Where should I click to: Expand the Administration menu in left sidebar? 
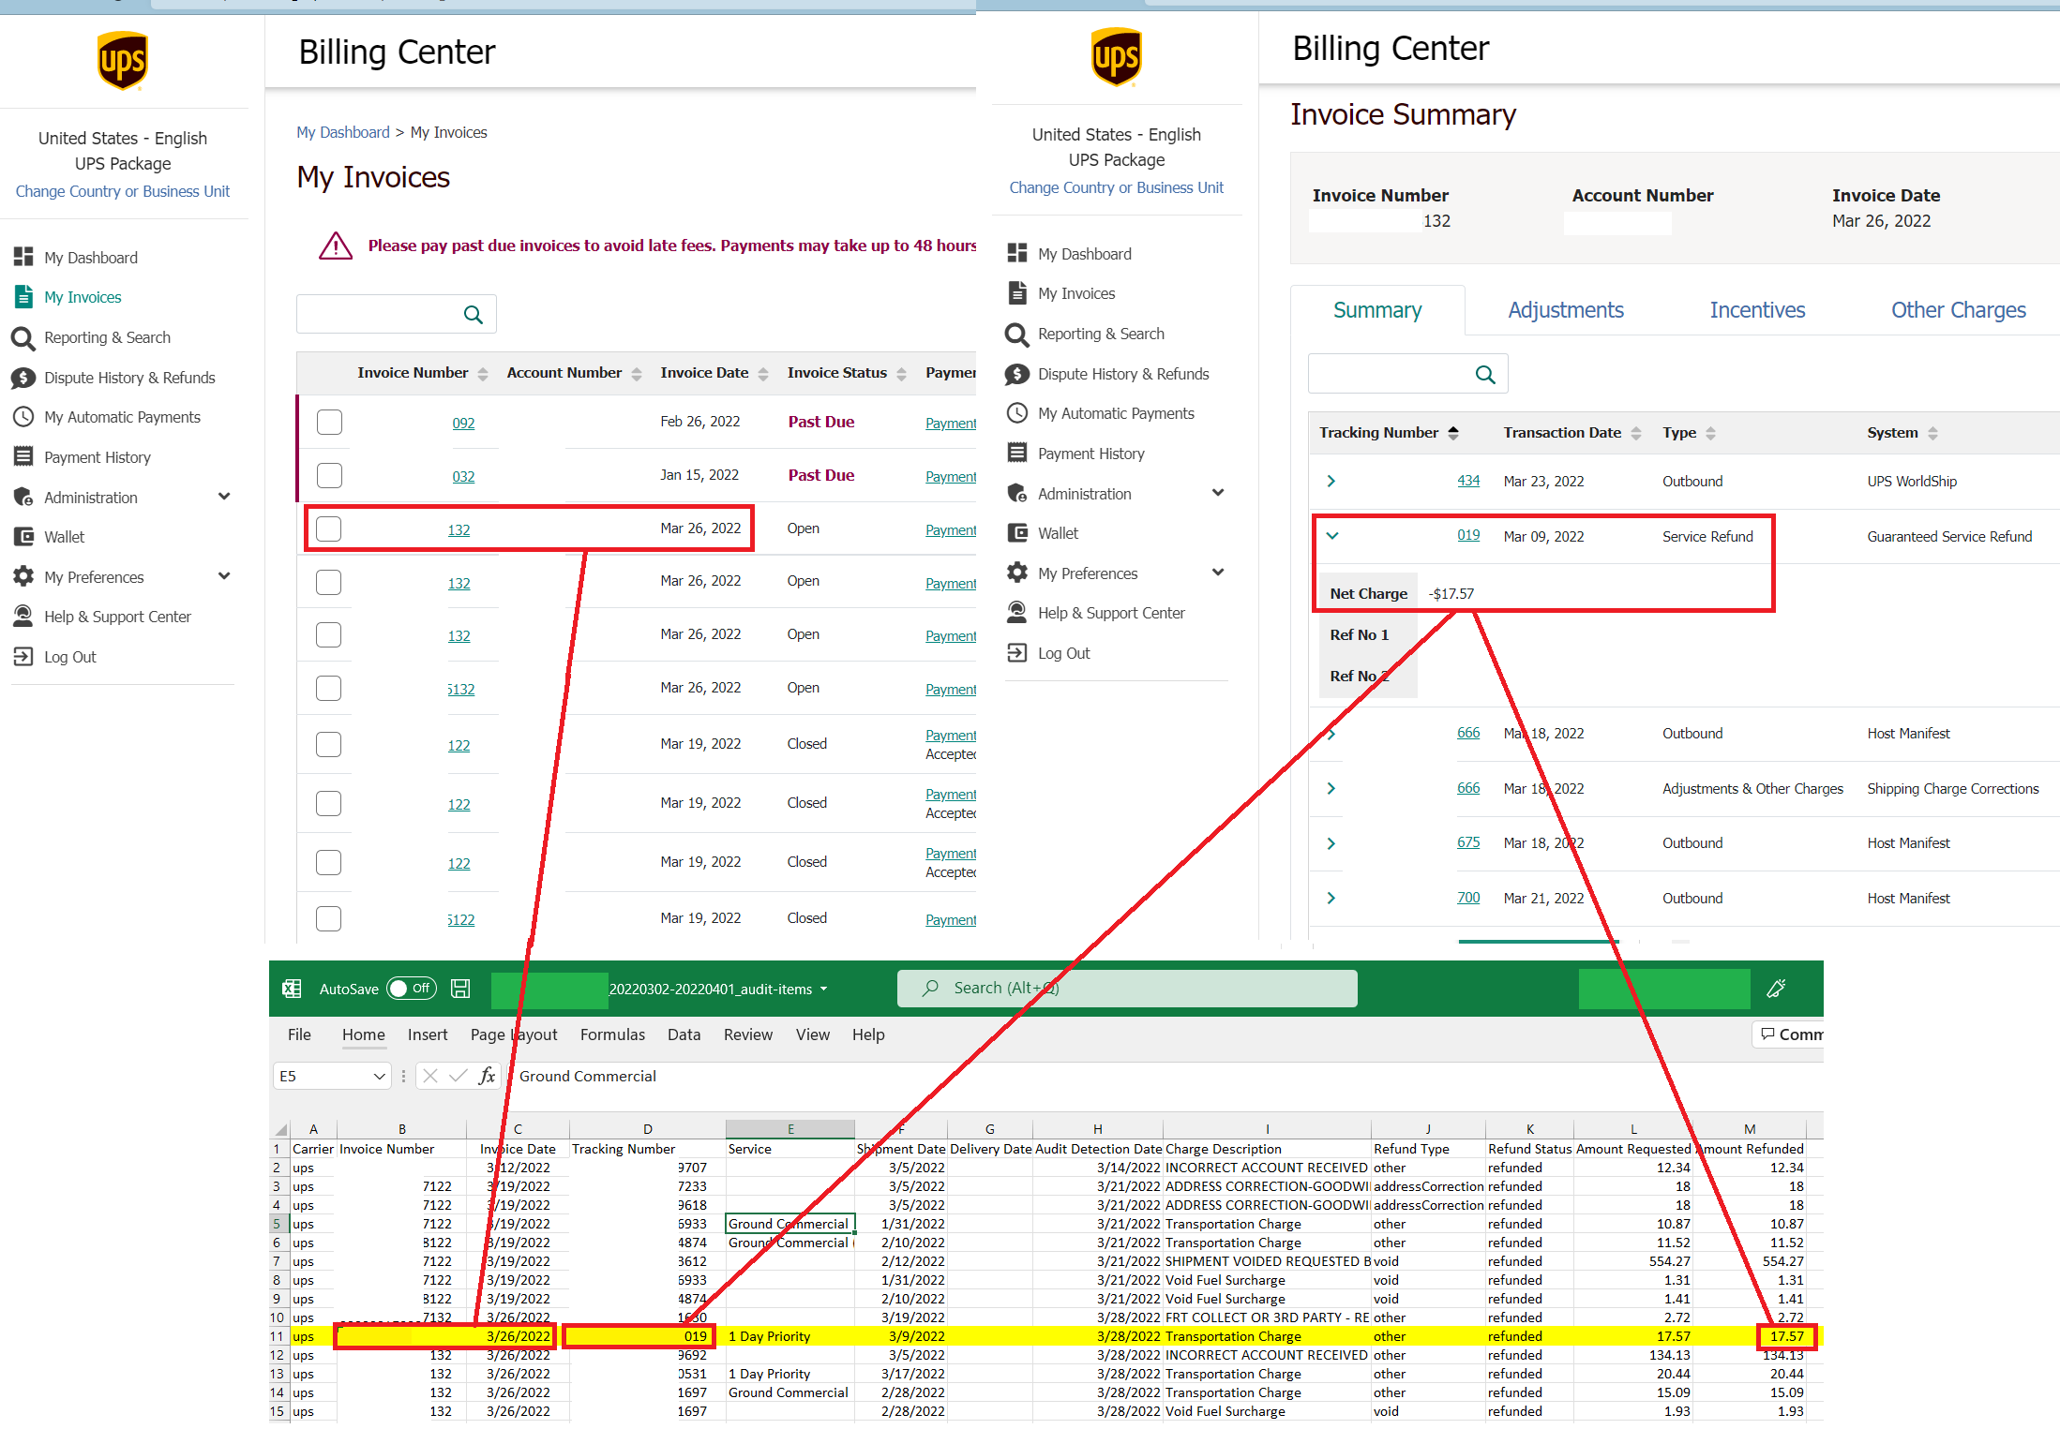[x=224, y=497]
